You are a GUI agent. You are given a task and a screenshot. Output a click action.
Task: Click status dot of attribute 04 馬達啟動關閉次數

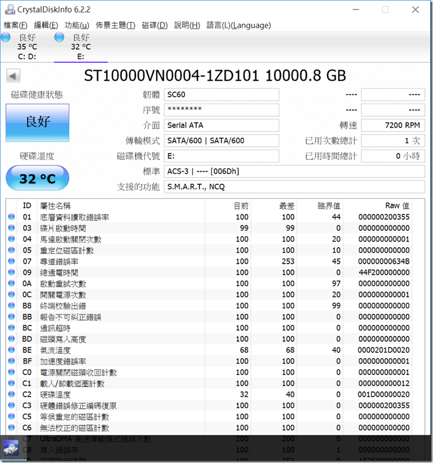[x=12, y=239]
